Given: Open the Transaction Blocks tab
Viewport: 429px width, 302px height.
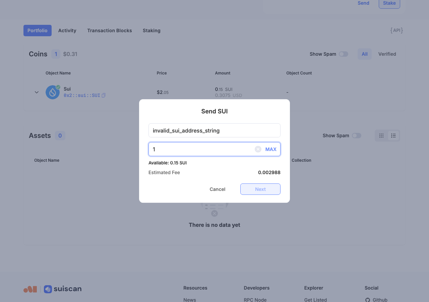Looking at the screenshot, I should [110, 31].
